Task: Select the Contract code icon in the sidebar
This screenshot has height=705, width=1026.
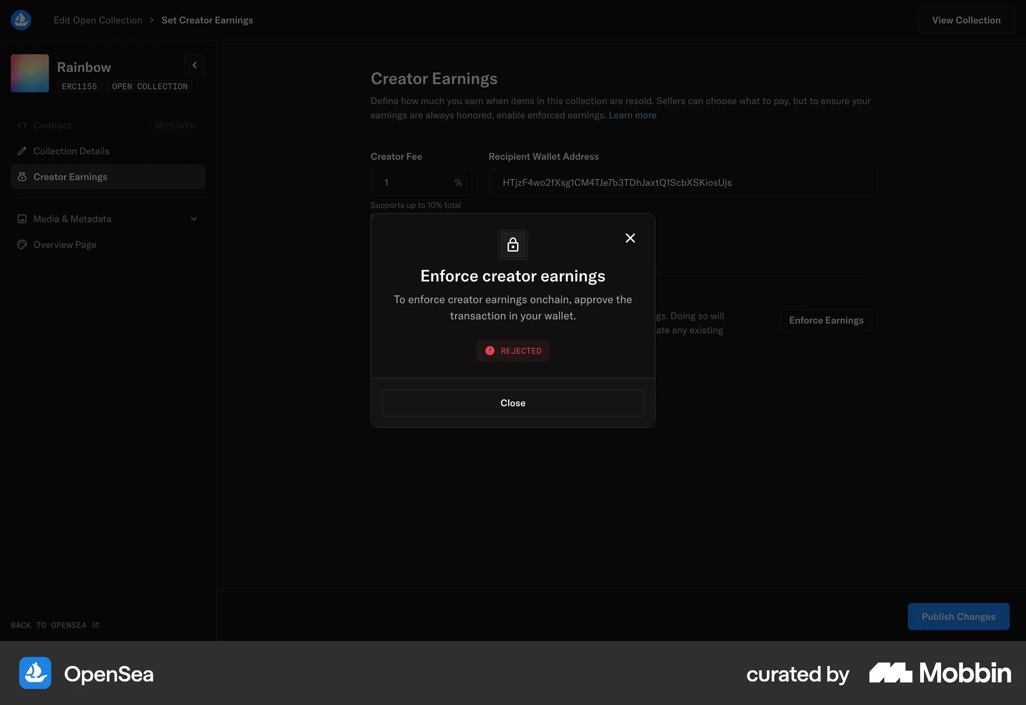Action: (x=22, y=125)
